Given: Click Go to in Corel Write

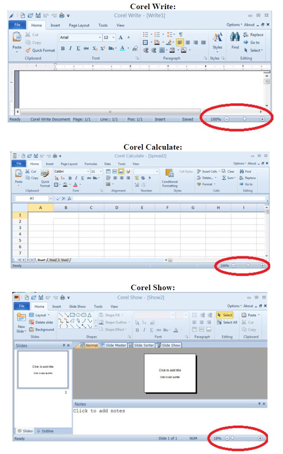Looking at the screenshot, I should click(x=251, y=43).
